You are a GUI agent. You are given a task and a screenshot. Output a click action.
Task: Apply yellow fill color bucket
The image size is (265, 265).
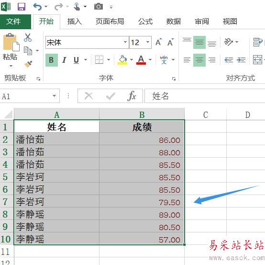122,60
